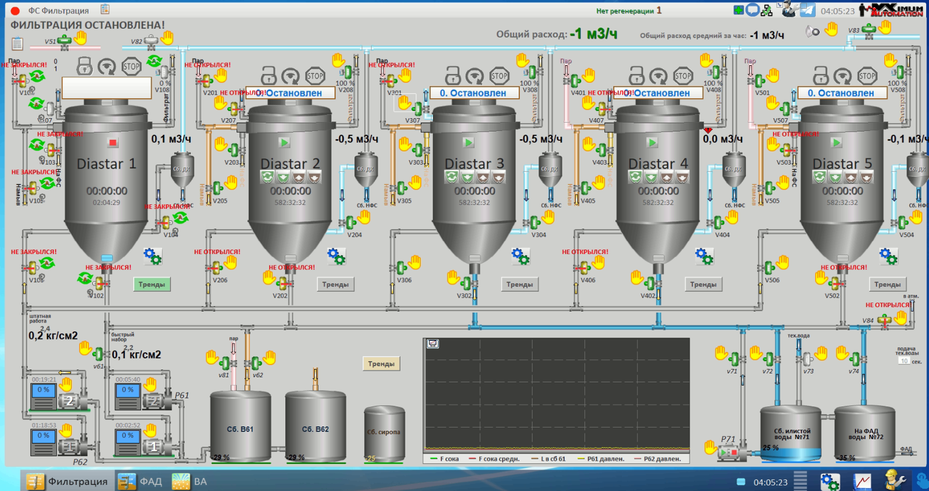This screenshot has height=491, width=929.
Task: Click the STOP sign icon above Diastar 1
Action: click(131, 67)
